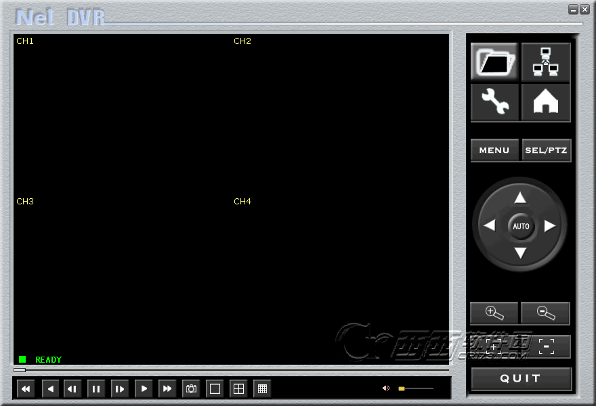Viewport: 596px width, 406px height.
Task: Open settings with the wrench icon
Action: pos(494,101)
